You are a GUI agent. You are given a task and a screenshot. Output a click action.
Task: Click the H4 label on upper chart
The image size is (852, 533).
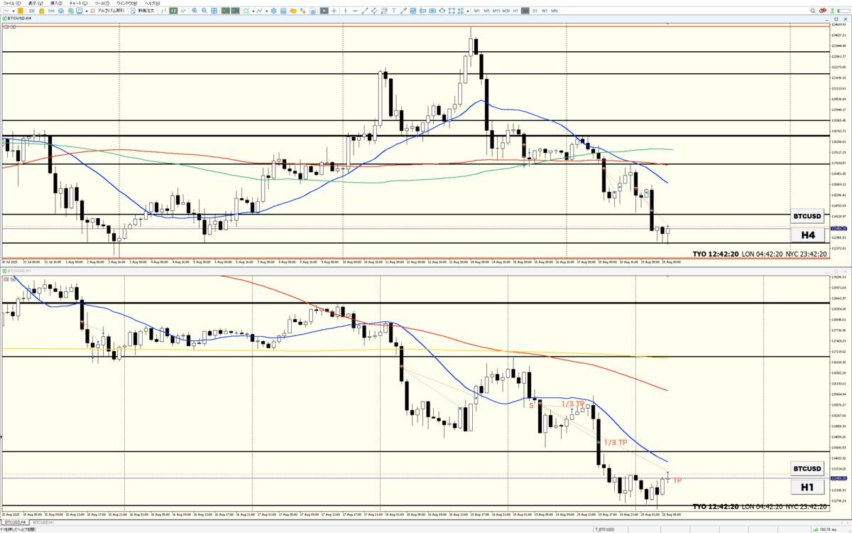point(807,235)
